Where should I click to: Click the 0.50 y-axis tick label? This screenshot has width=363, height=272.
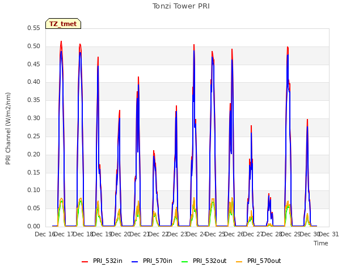[33, 46]
